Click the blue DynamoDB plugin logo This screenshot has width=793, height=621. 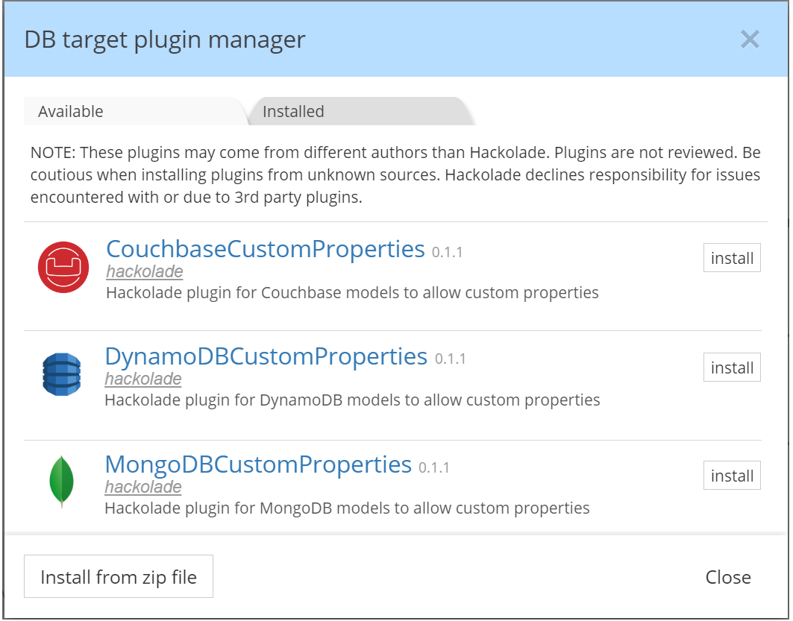click(62, 374)
